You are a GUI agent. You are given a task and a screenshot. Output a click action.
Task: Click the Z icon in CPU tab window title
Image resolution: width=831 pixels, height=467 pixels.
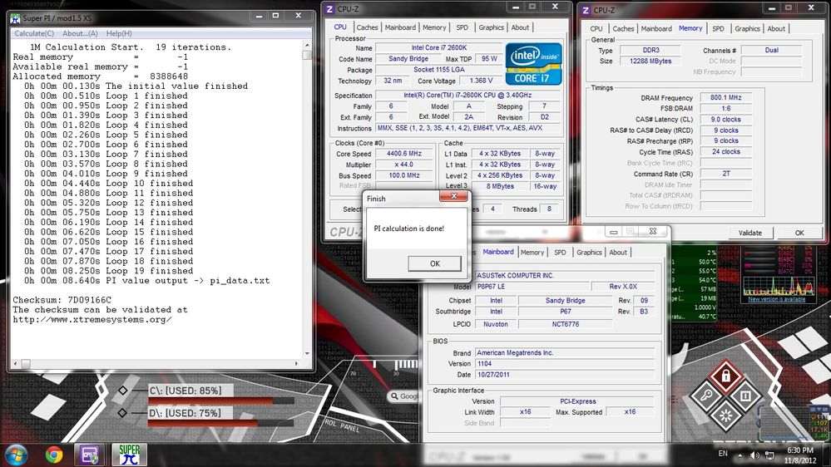pos(329,9)
